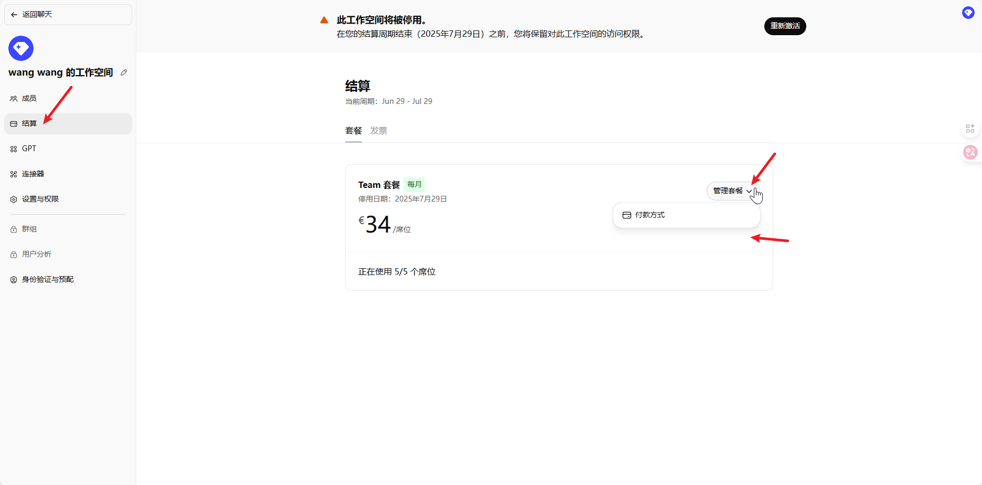Open the profile avatar at top right

[968, 13]
